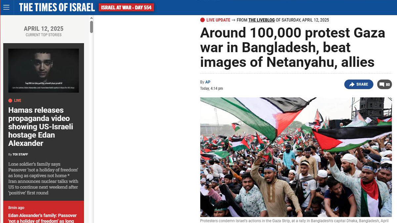Click the main article headline
397x223 pixels.
click(293, 47)
